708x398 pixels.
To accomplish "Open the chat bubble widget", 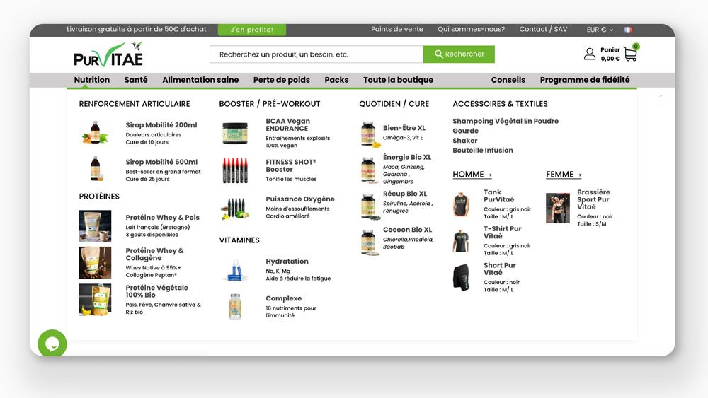I will (52, 344).
